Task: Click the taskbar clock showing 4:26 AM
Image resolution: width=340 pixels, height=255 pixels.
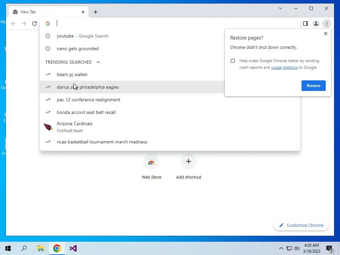Action: [311, 248]
